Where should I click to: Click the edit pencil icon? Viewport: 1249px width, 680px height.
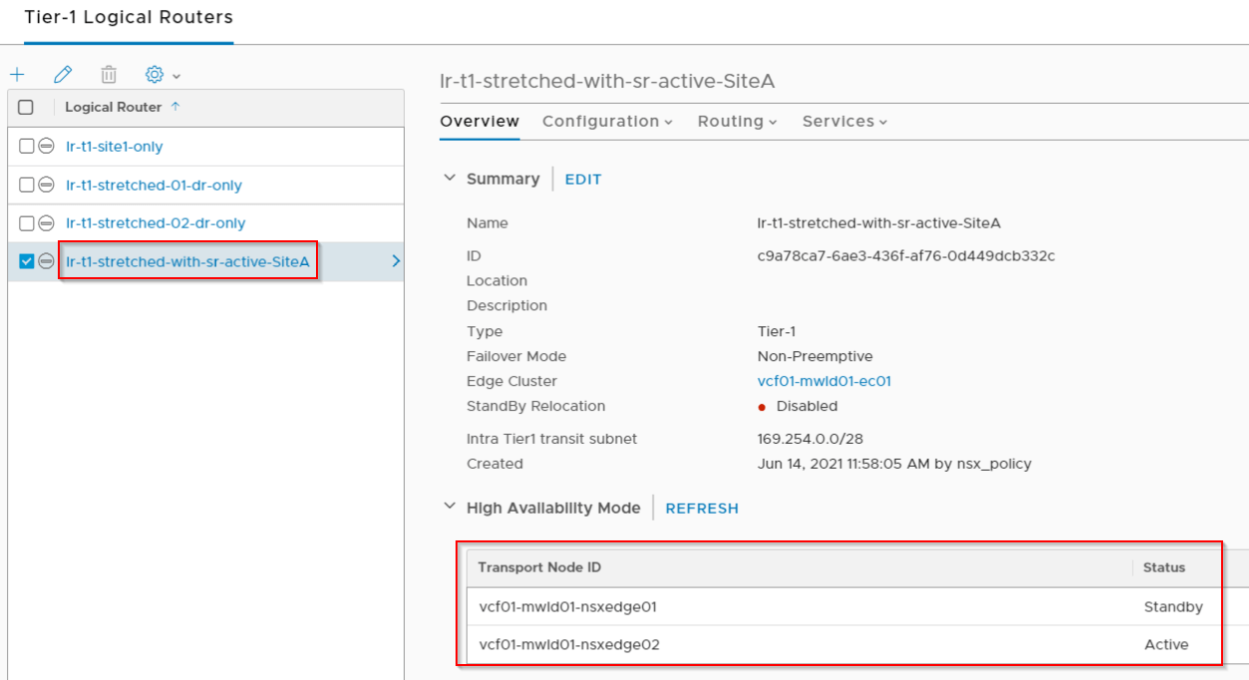(x=63, y=75)
